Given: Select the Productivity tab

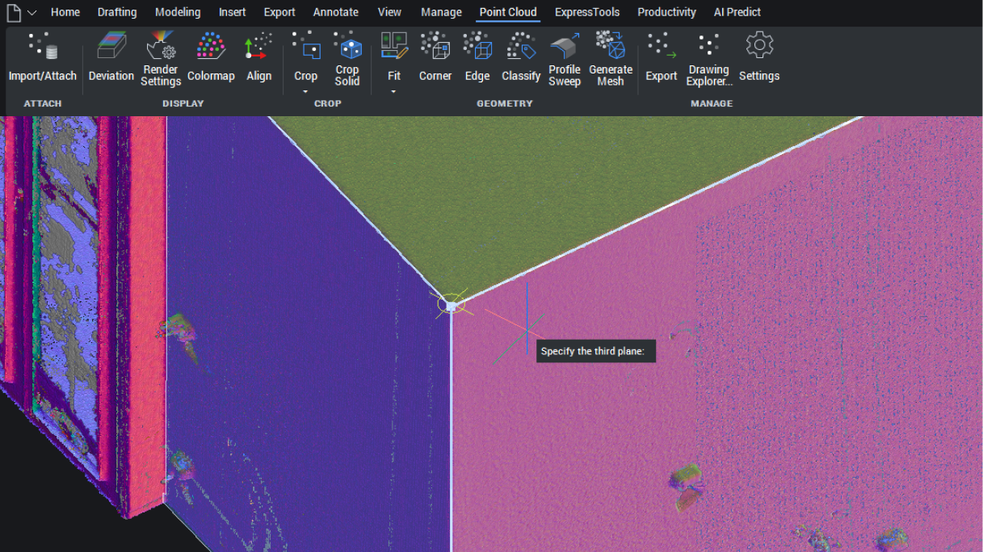Looking at the screenshot, I should coord(667,12).
